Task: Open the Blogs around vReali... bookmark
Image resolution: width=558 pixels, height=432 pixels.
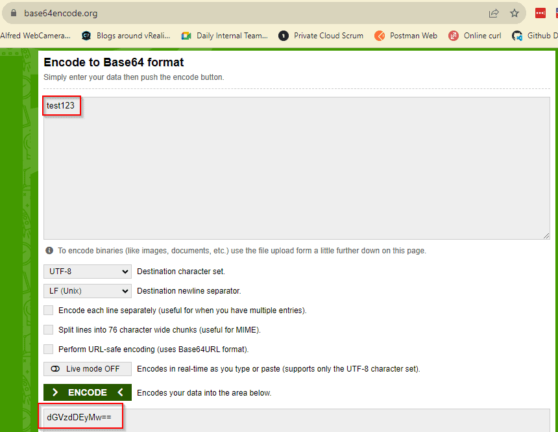Action: click(126, 36)
